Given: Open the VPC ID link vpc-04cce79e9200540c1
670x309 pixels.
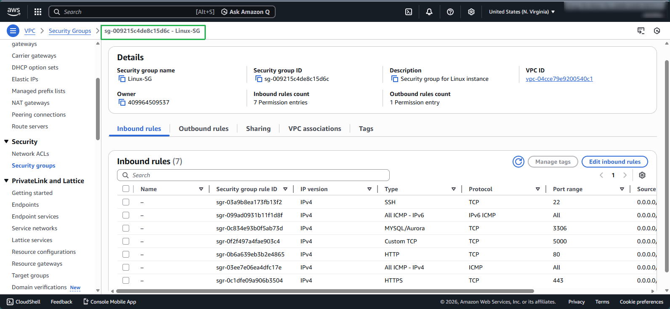Looking at the screenshot, I should (559, 79).
